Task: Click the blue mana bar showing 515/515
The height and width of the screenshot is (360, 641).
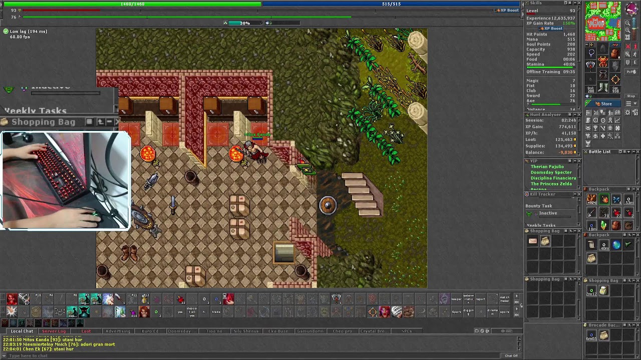Action: (x=391, y=4)
